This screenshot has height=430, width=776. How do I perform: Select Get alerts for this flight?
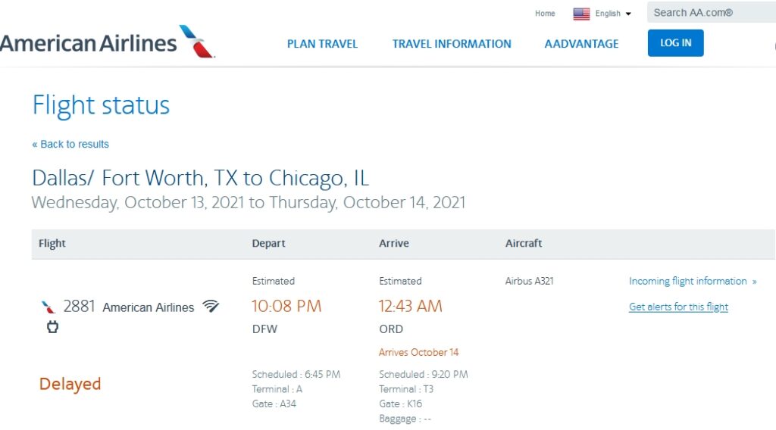(x=678, y=307)
